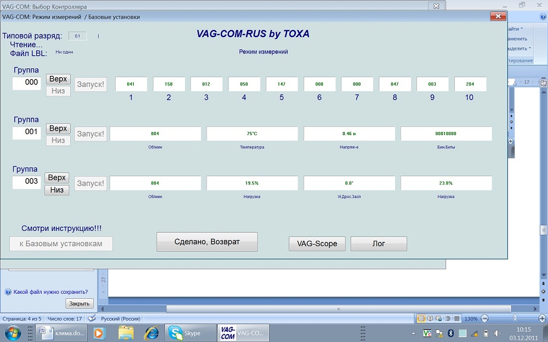Image resolution: width=548 pixels, height=342 pixels.
Task: Click Word help question mark icon
Action: pyautogui.click(x=544, y=17)
